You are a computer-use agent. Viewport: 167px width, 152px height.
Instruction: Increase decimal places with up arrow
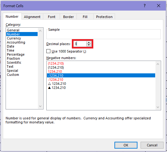89,43
